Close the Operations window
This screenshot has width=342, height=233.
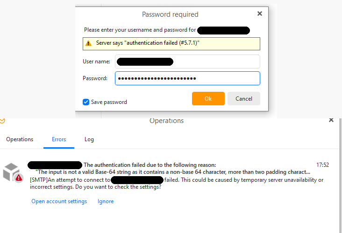[x=331, y=120]
